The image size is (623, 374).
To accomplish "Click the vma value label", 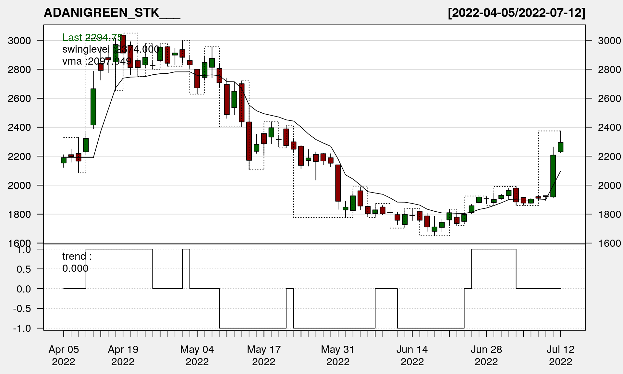I will (96, 61).
